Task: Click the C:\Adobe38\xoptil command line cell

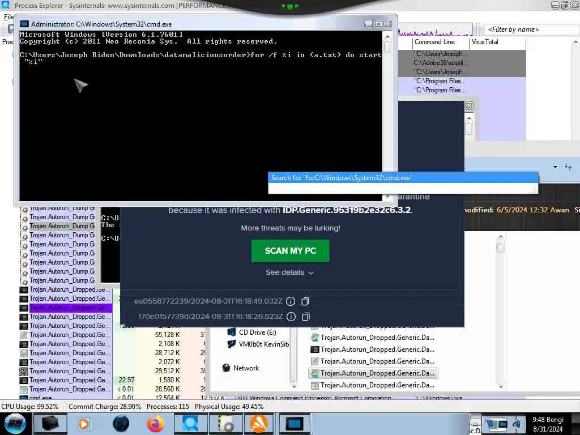Action: coord(440,63)
